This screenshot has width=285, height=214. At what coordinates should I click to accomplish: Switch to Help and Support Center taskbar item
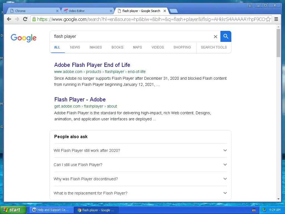[x=51, y=210]
